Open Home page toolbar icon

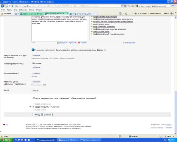120,13
